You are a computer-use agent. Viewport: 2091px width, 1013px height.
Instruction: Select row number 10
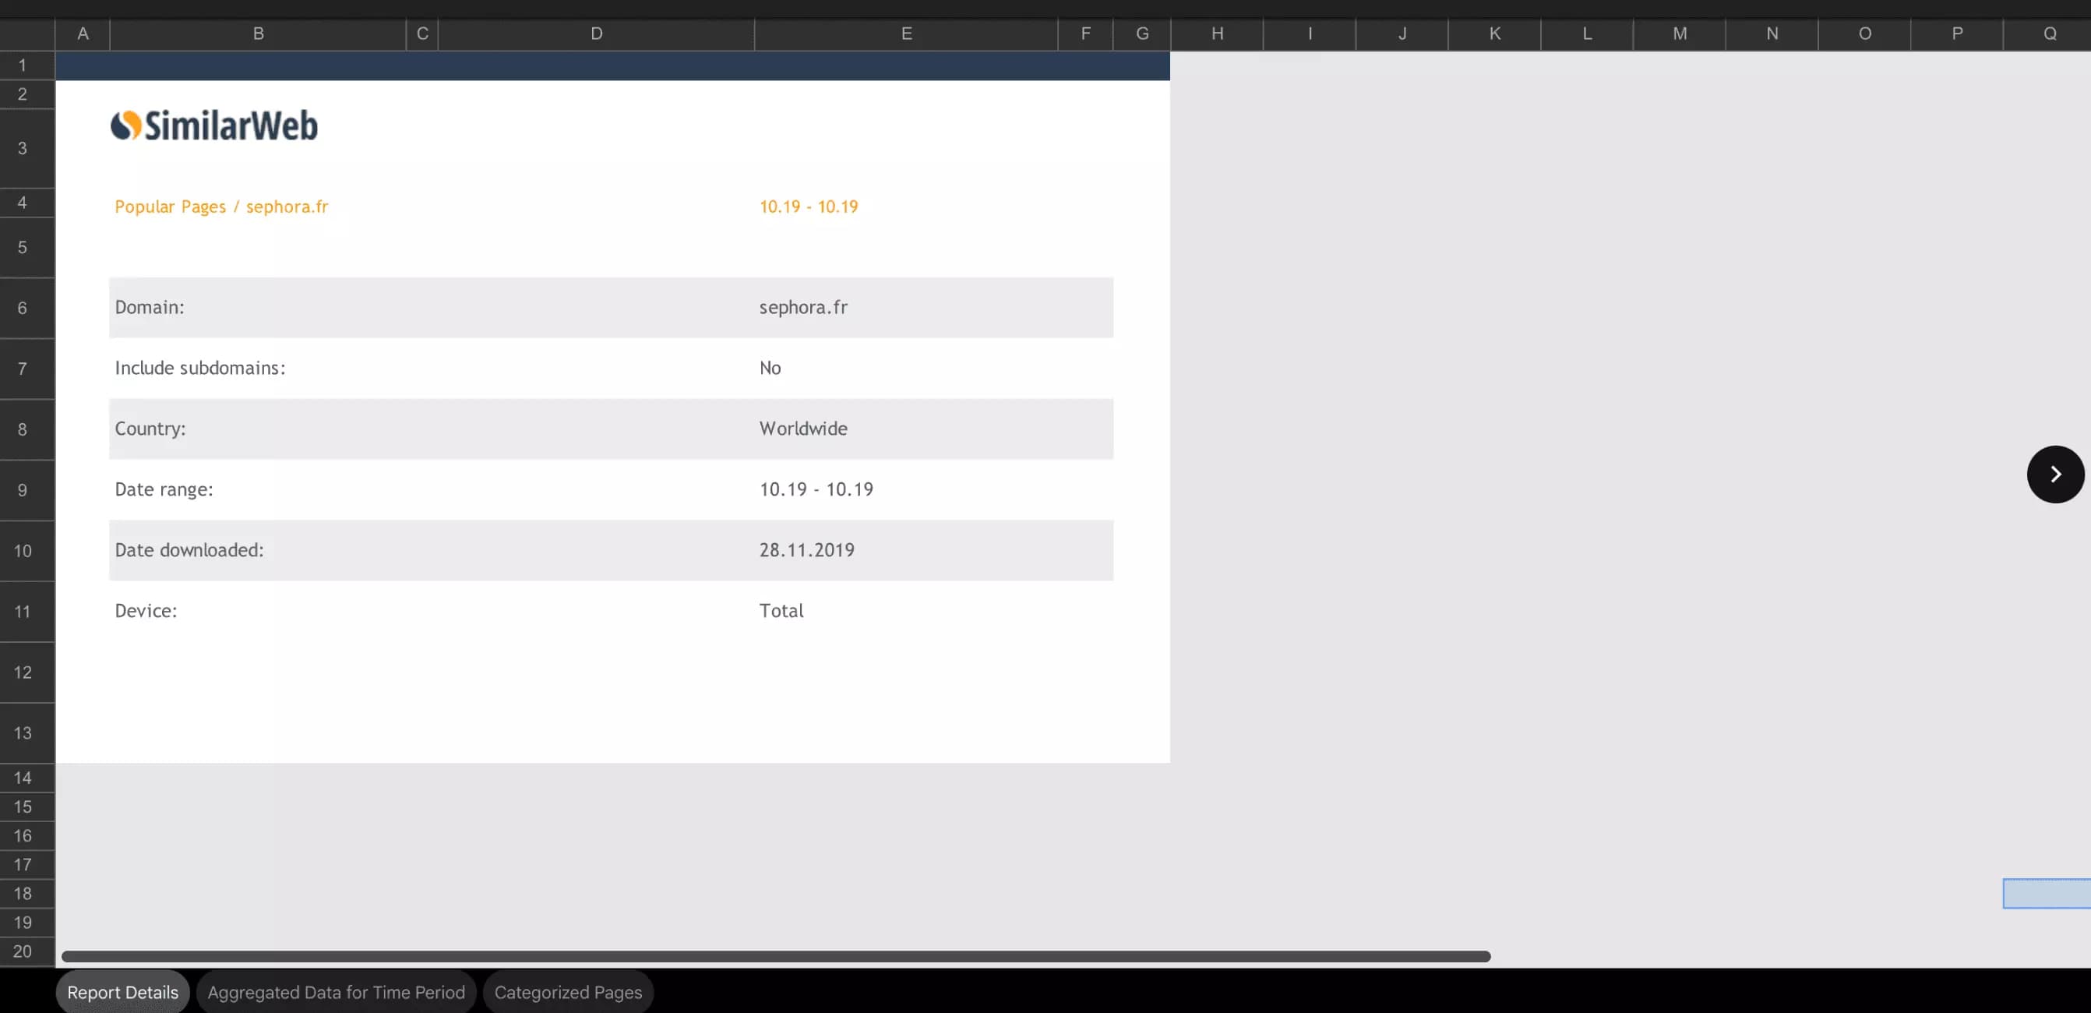click(x=22, y=550)
